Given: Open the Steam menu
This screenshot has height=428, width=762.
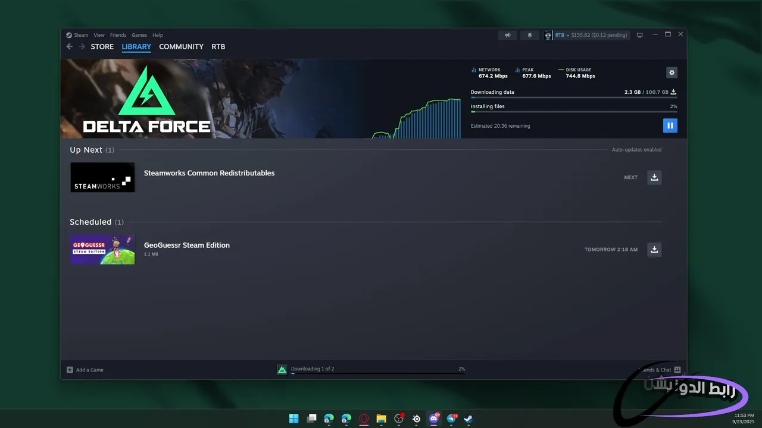Looking at the screenshot, I should (x=81, y=35).
